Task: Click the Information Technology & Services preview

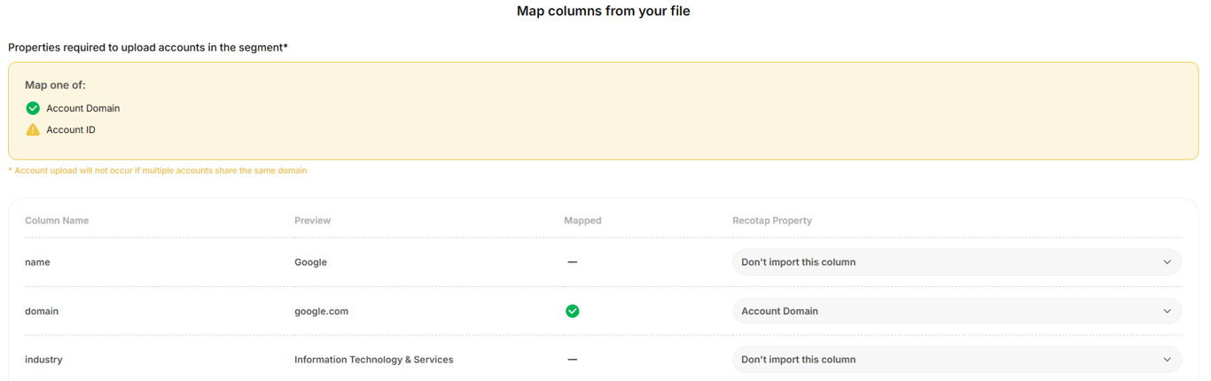Action: [x=373, y=360]
